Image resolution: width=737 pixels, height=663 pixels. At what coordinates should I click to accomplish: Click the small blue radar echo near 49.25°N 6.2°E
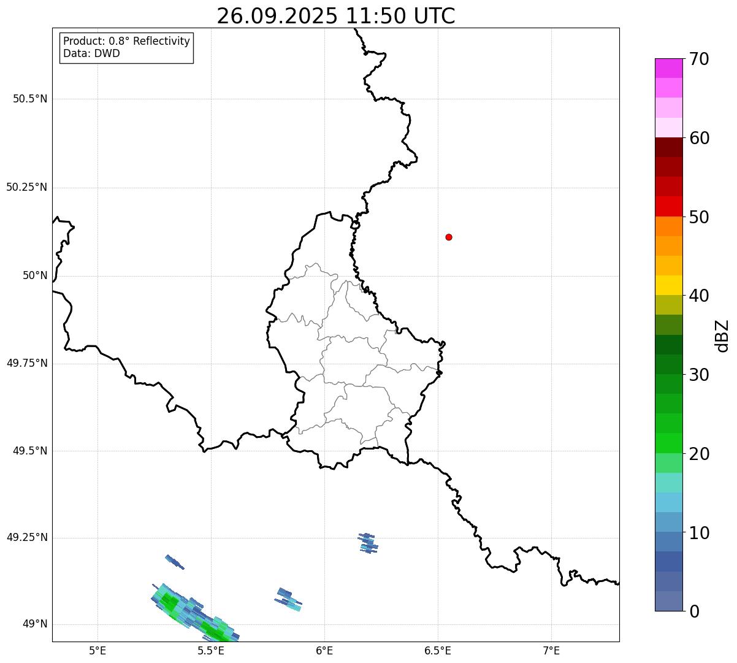pos(368,543)
